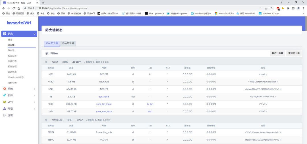
Task: Collapse the 状态 menu section
Action: coord(34,34)
